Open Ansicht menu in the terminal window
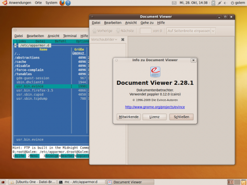This screenshot has height=185, width=247. [54, 36]
